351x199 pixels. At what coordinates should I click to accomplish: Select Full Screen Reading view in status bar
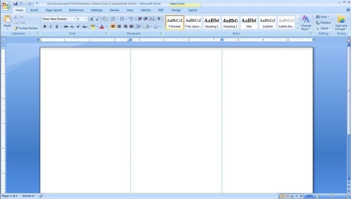[x=288, y=196]
